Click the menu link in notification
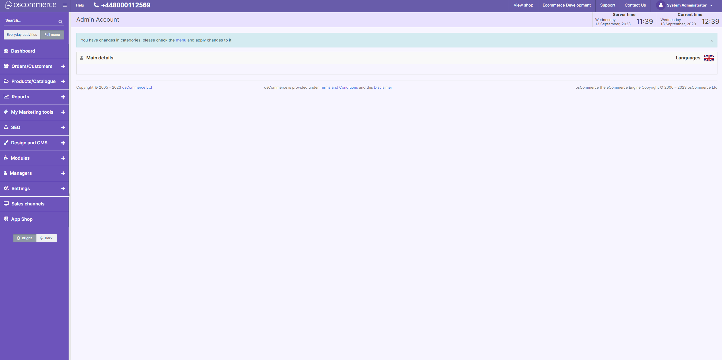Image resolution: width=722 pixels, height=360 pixels. click(x=181, y=40)
